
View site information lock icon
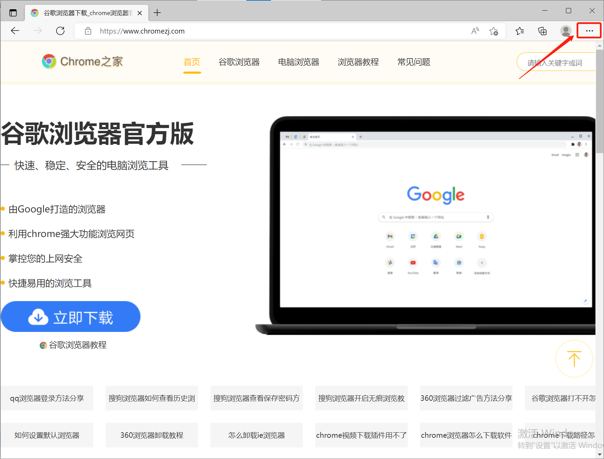tap(88, 31)
